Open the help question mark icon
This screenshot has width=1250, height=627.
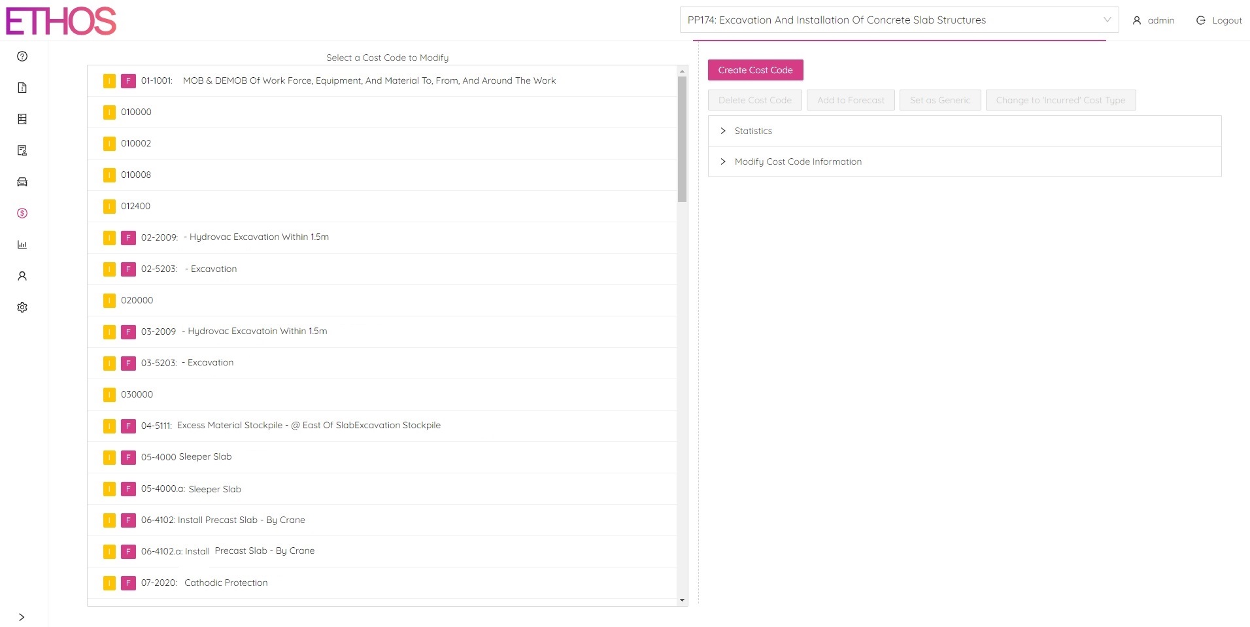22,56
